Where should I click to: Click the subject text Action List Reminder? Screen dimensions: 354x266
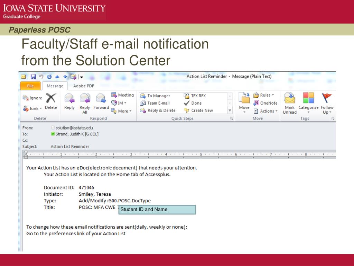pos(70,147)
